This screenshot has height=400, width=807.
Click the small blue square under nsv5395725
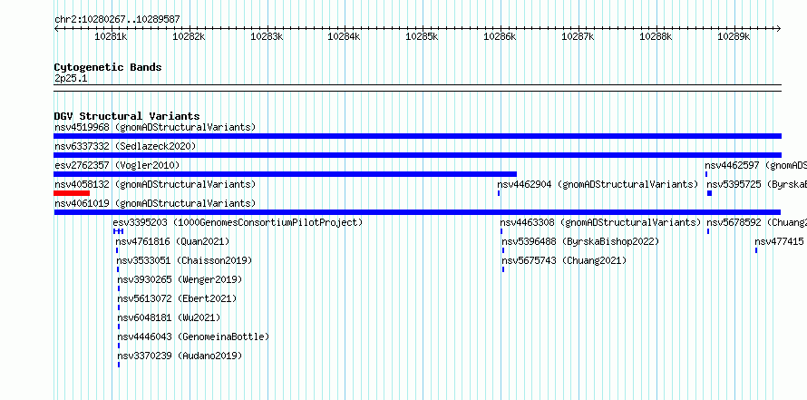pos(709,193)
